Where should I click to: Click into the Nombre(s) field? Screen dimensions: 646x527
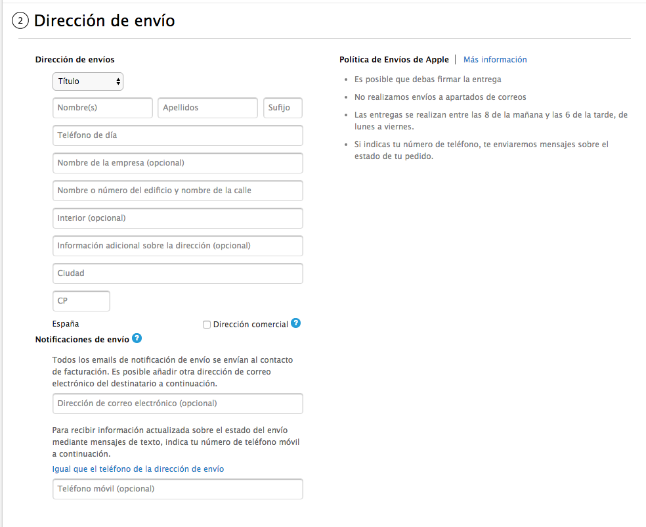(102, 108)
